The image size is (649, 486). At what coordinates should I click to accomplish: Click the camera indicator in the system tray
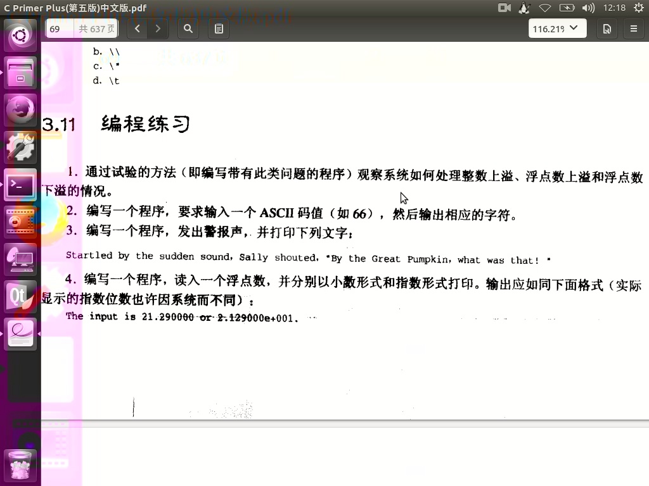pos(503,8)
